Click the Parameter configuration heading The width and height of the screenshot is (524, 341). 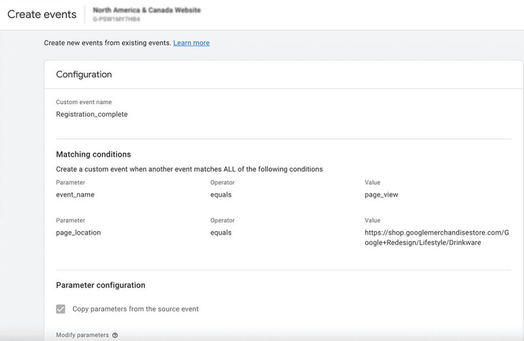click(100, 285)
